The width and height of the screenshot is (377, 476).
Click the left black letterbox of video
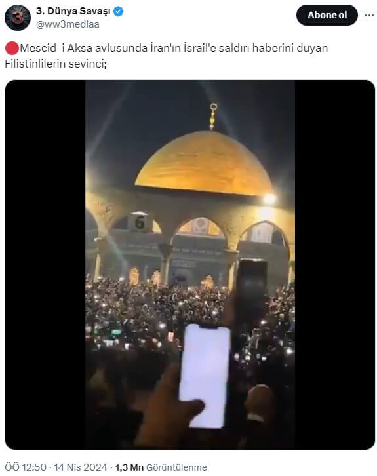[x=45, y=265]
